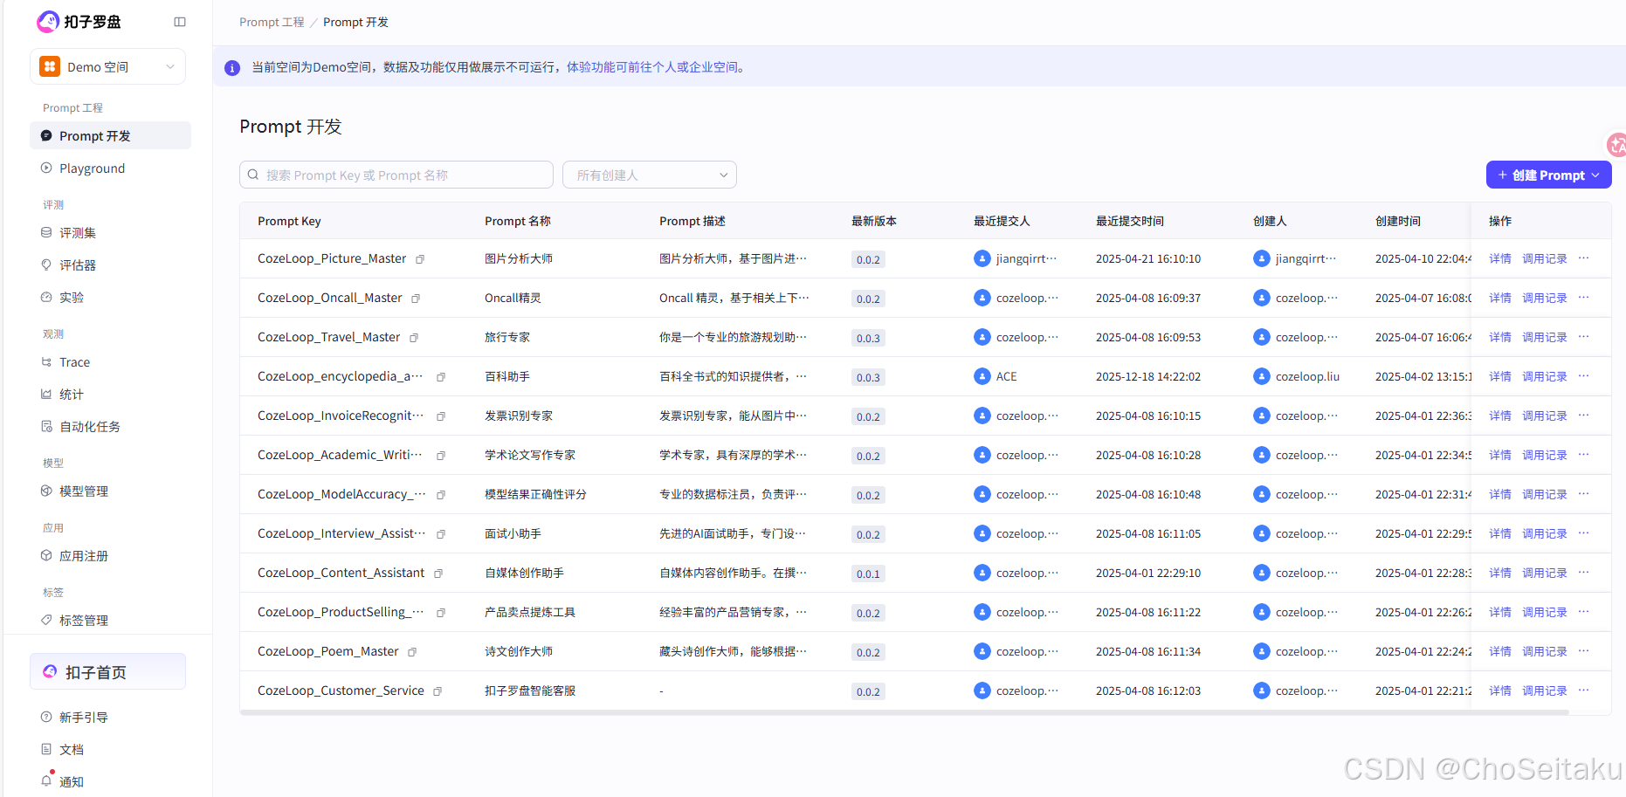Open 详情 for CozeLoop_Travel_Master
Screen dimensions: 1626x797
coord(1500,337)
